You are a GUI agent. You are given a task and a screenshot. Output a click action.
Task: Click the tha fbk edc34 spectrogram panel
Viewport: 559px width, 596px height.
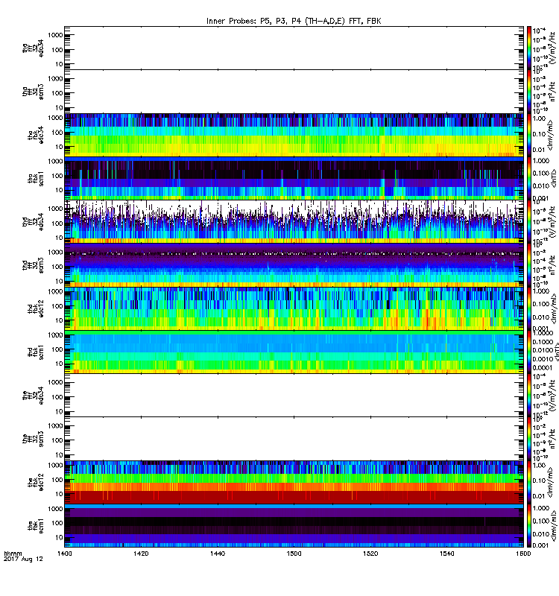[294, 135]
